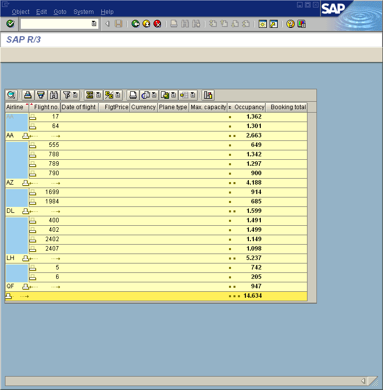Viewport: 383px width, 390px height.
Task: Click the First Page icon
Action: point(213,24)
